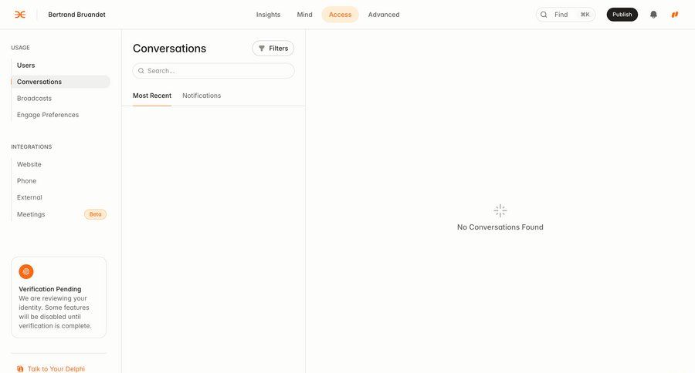
Task: Click the Find search box
Action: pos(565,15)
